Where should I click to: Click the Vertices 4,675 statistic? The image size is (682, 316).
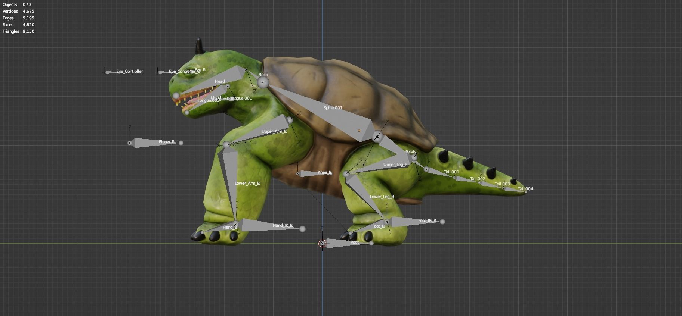[x=18, y=11]
